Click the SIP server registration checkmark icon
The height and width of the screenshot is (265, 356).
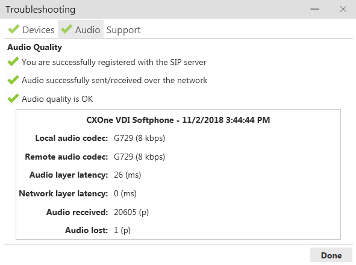tap(13, 61)
